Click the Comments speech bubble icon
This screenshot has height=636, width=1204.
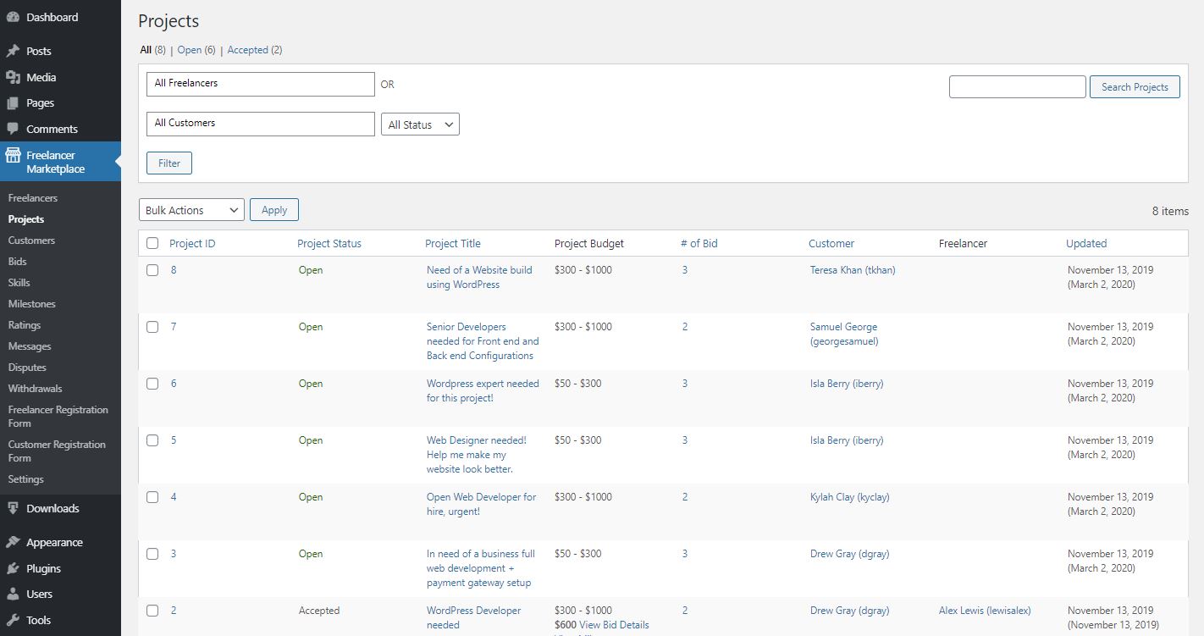13,129
